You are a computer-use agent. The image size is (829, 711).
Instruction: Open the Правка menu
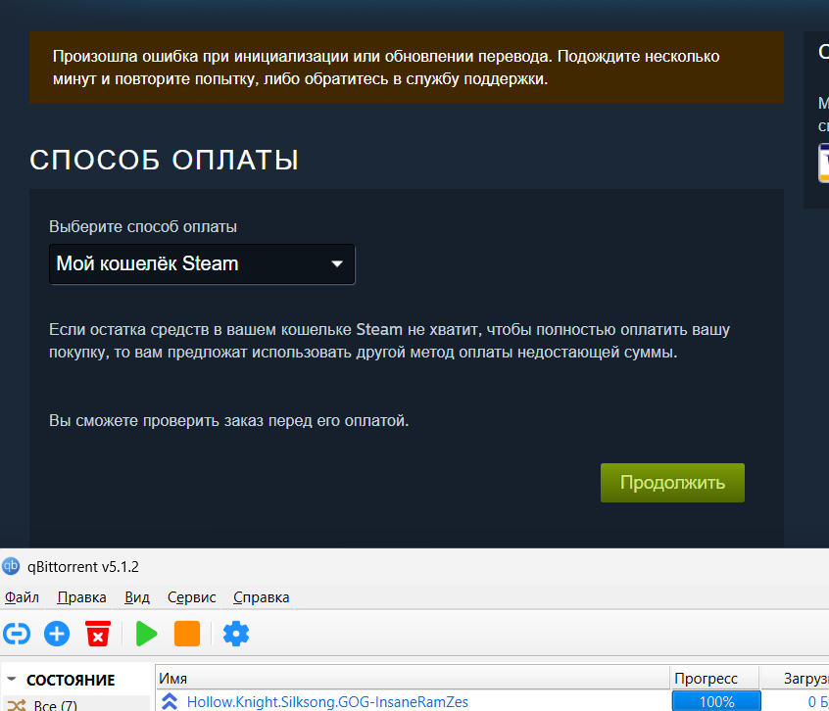pos(81,597)
